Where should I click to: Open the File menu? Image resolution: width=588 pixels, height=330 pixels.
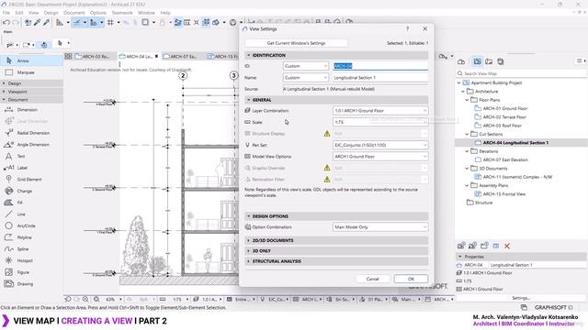pyautogui.click(x=6, y=13)
